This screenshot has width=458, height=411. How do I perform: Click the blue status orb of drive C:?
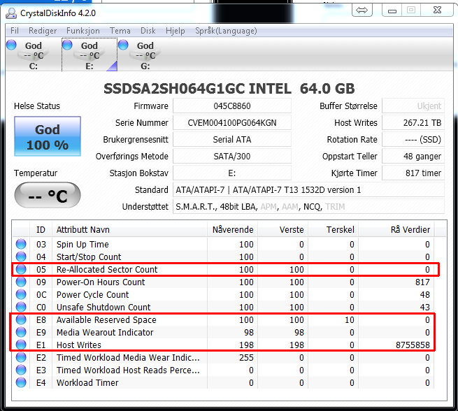(x=11, y=45)
